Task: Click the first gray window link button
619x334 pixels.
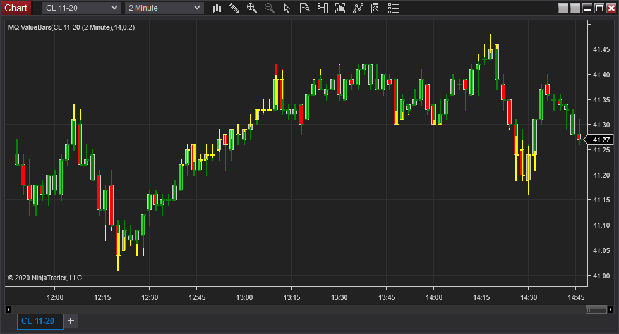Action: click(563, 8)
